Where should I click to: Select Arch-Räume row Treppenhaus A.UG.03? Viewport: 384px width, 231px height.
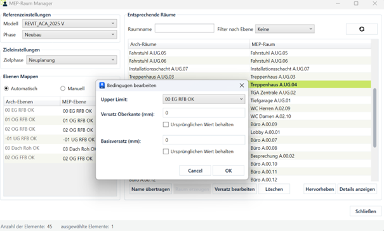(x=189, y=77)
